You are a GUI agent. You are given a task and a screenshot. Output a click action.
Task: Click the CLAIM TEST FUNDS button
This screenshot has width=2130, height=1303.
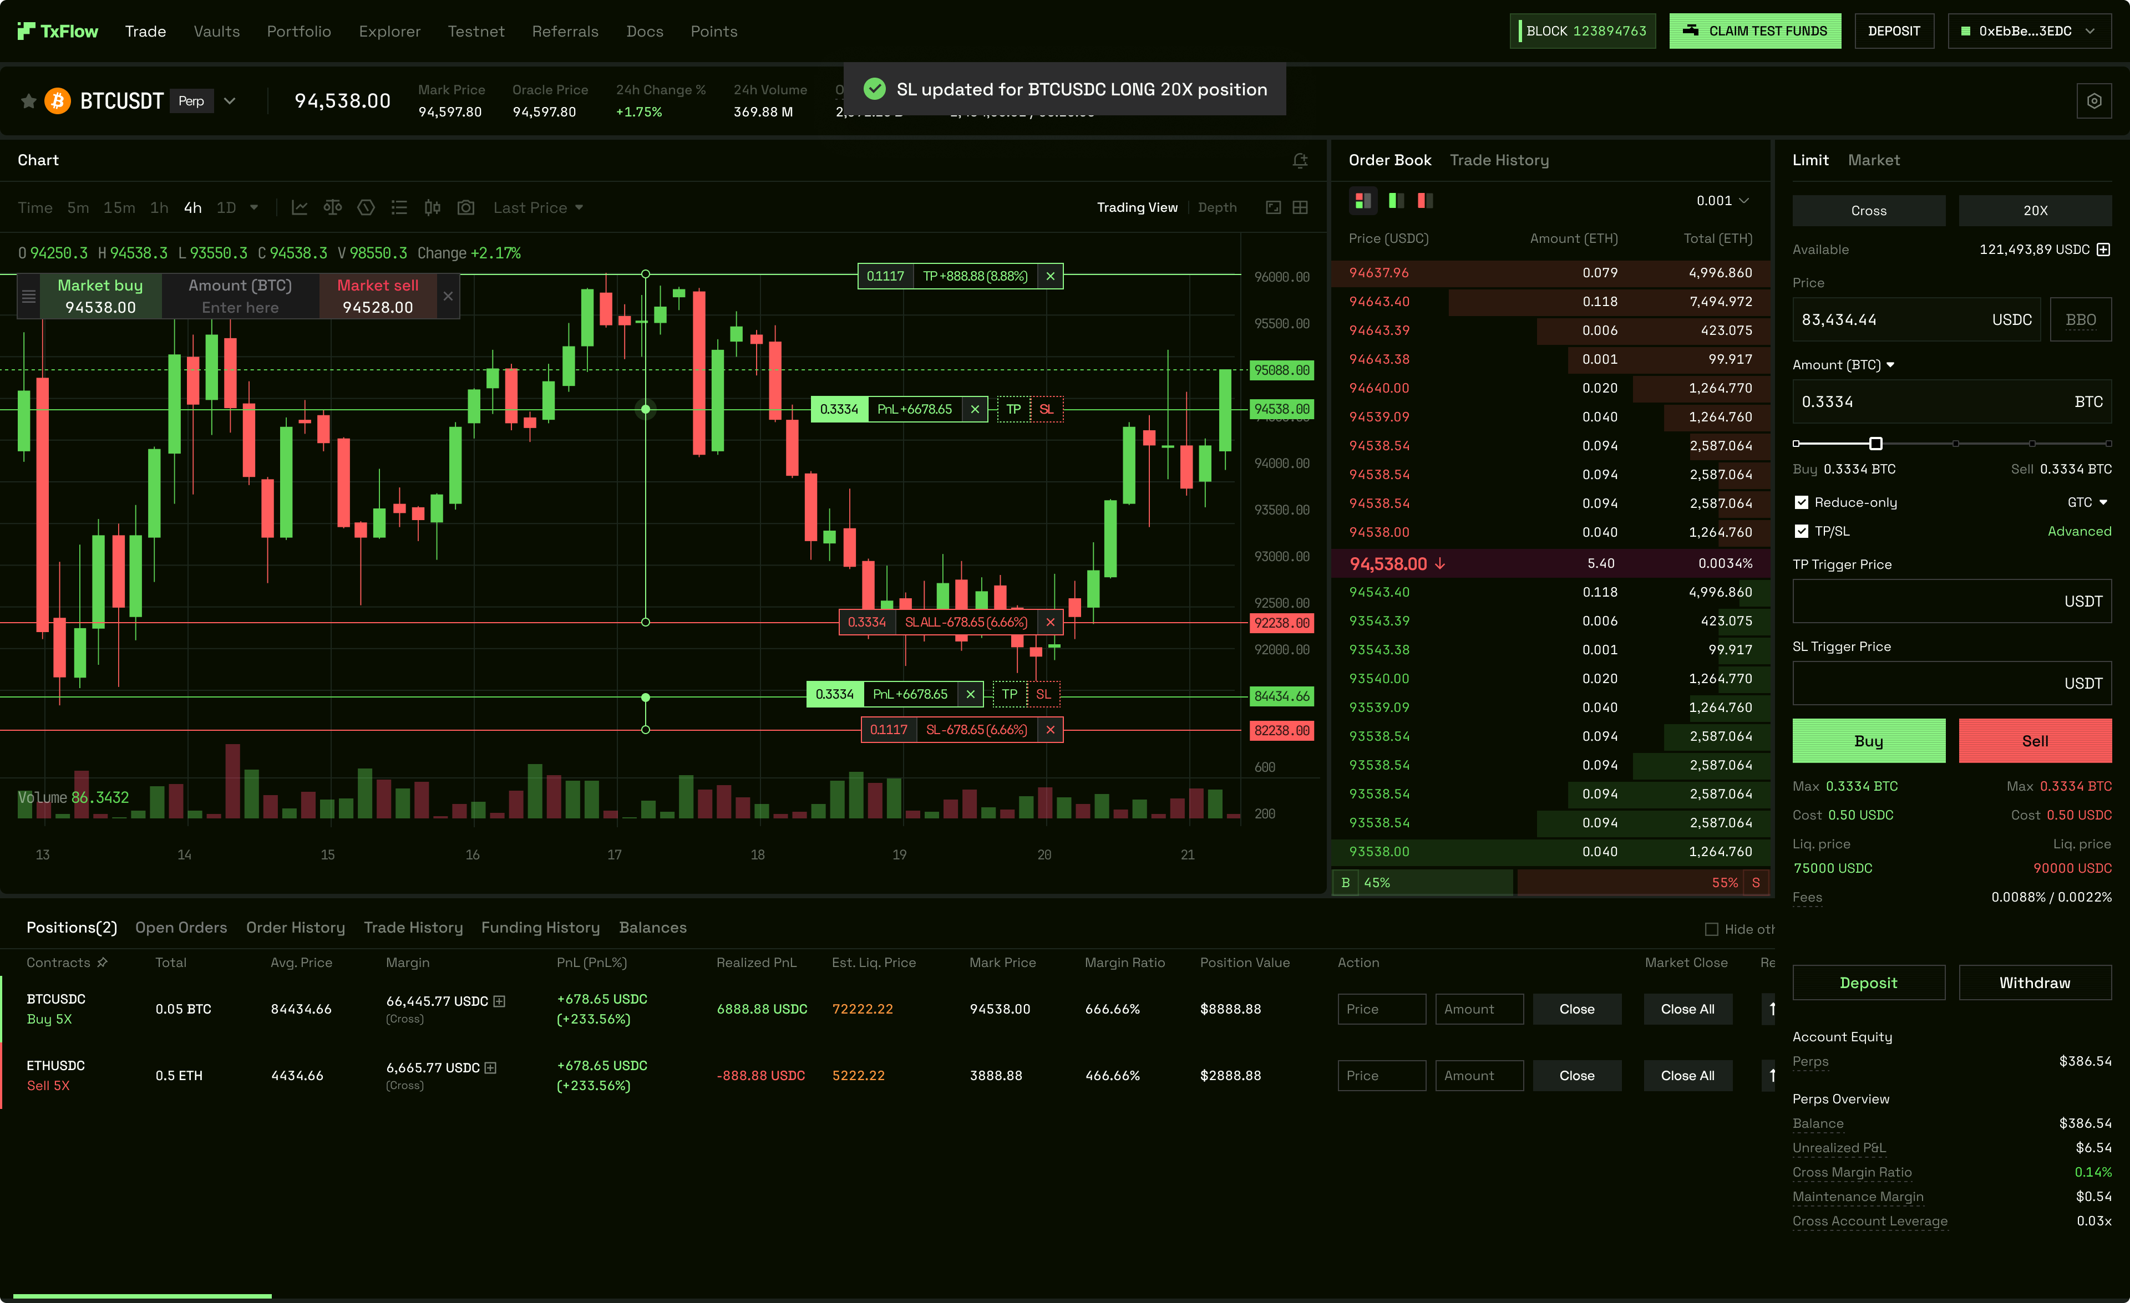coord(1755,30)
